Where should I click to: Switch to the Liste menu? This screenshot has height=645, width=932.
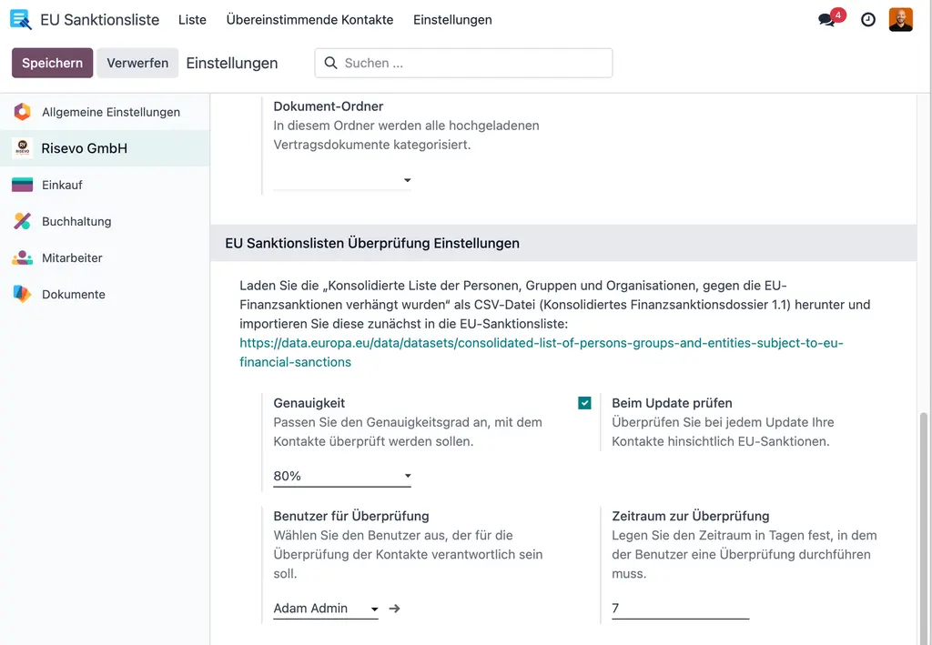pyautogui.click(x=192, y=19)
